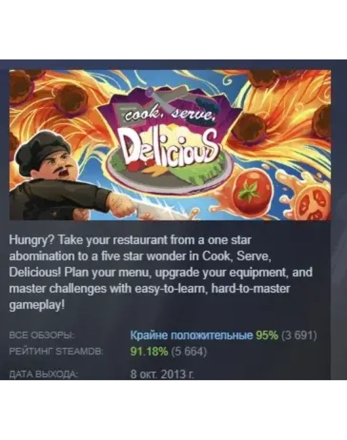The image size is (347, 440).
Task: Click the 'ДАТА ВЫХОДА:' label
Action: (x=43, y=374)
